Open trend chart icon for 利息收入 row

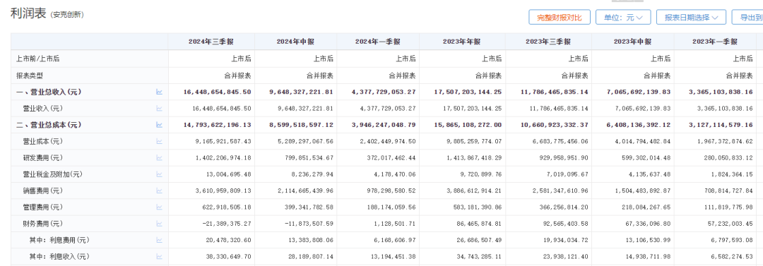click(x=159, y=257)
